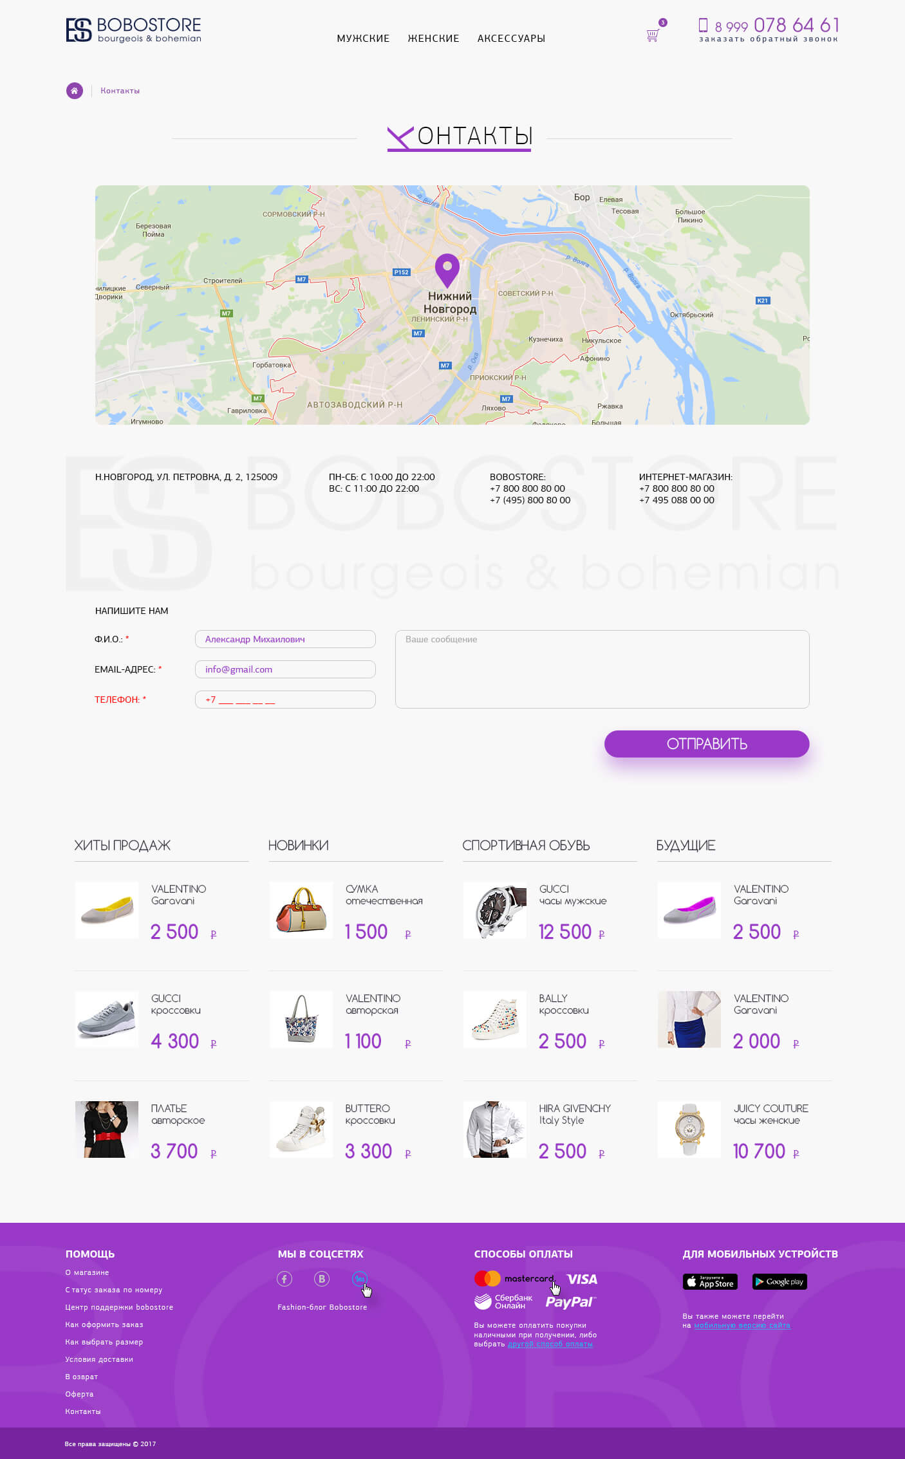Open the shopping cart icon

[653, 36]
